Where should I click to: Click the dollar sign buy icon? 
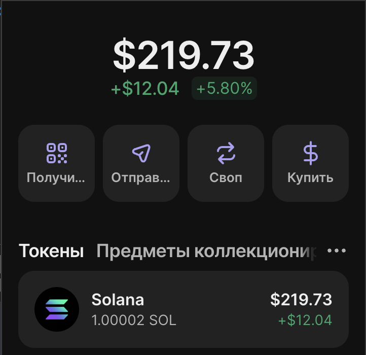coord(310,153)
